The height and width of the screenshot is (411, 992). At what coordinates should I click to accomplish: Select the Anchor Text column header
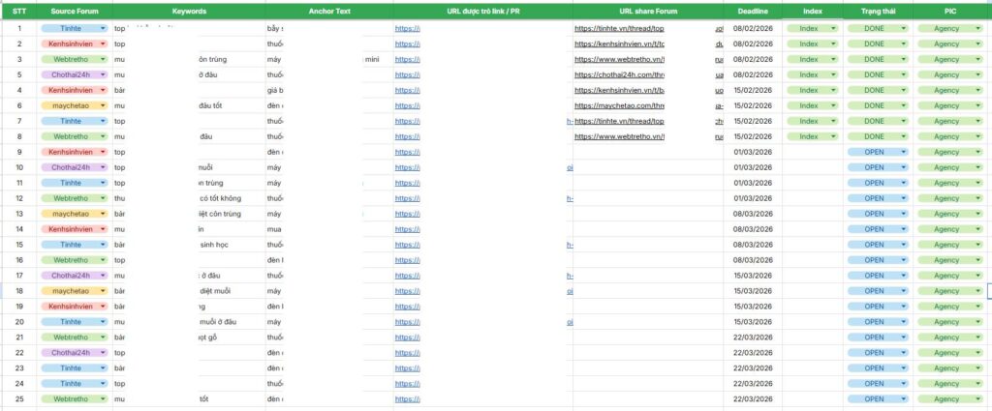point(329,12)
